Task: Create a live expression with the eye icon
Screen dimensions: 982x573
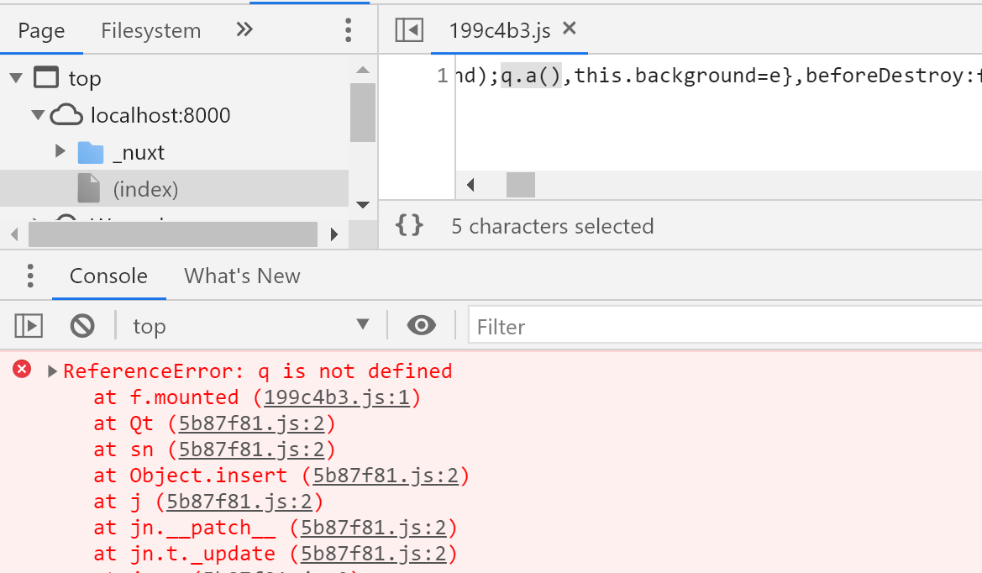Action: (420, 326)
